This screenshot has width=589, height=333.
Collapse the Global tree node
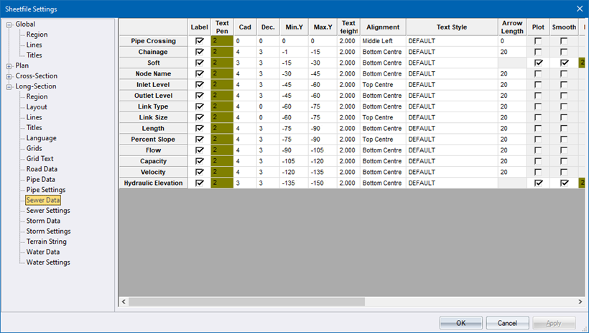[x=9, y=24]
